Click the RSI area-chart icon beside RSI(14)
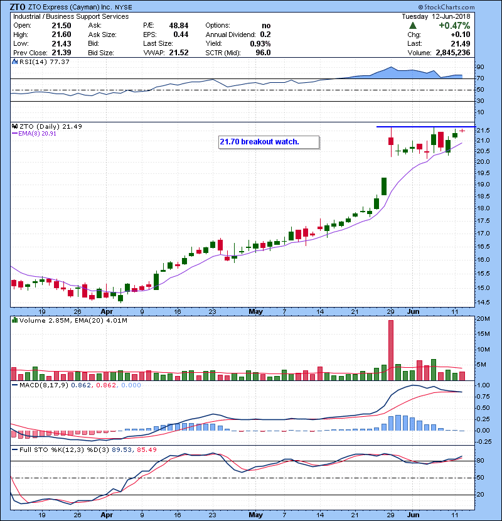This screenshot has width=502, height=521. pos(14,62)
